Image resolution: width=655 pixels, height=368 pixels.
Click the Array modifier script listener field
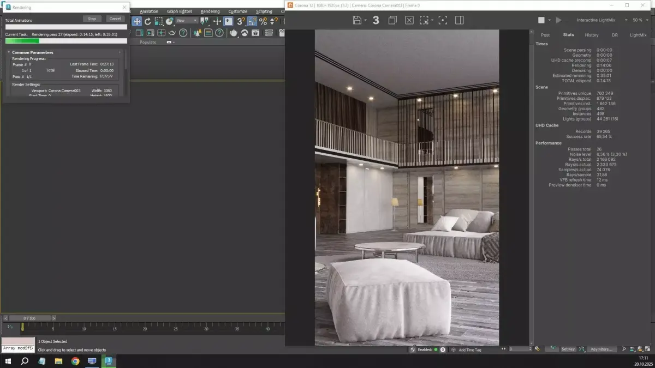18,348
